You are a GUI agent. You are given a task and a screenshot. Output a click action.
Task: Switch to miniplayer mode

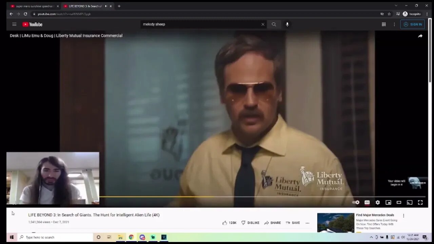point(388,202)
